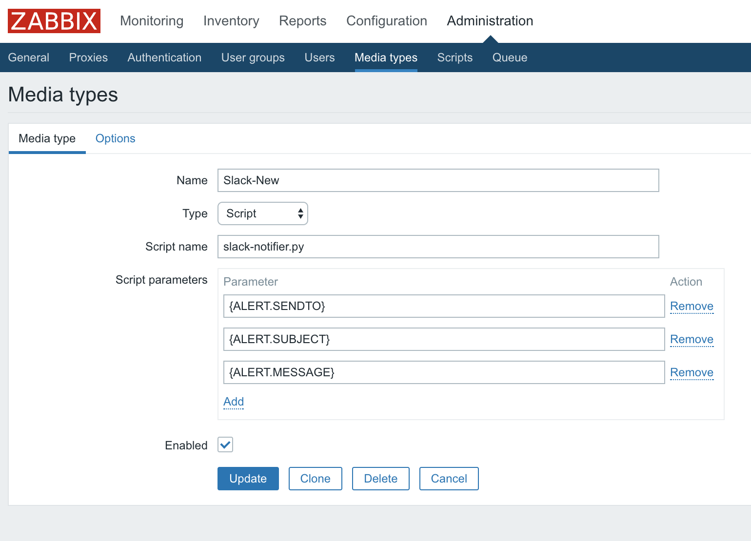The width and height of the screenshot is (751, 541).
Task: Go to the Users submenu
Action: pos(319,58)
